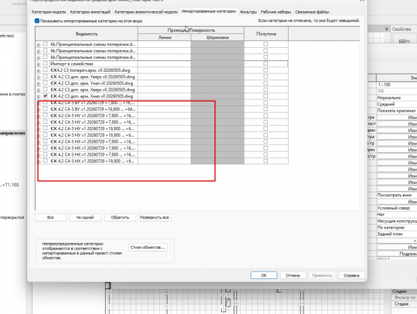The width and height of the screenshot is (417, 314).
Task: Click the 'Все' select-all button
Action: pyautogui.click(x=50, y=217)
